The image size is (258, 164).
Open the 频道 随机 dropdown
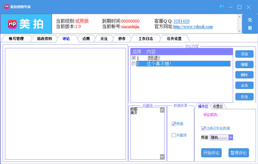click(x=230, y=137)
